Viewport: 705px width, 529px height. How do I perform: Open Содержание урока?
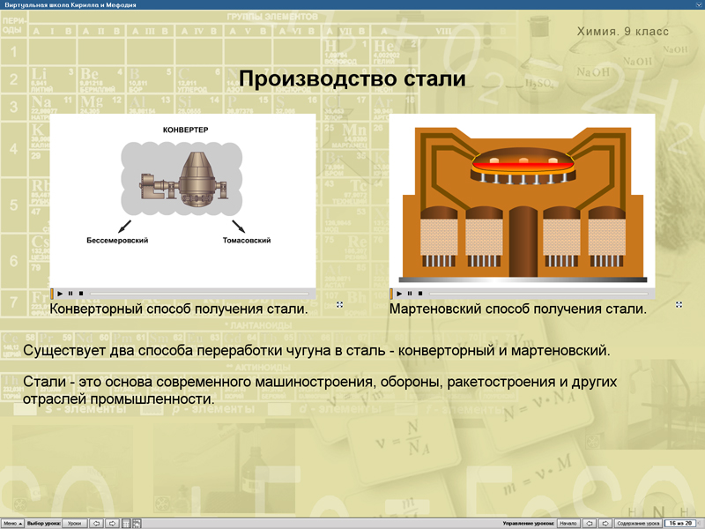(x=639, y=522)
